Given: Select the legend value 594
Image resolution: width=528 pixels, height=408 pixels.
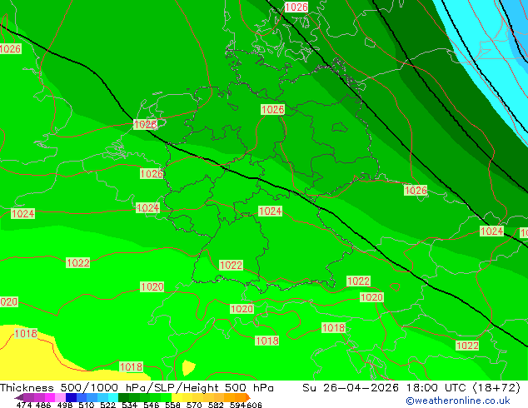Looking at the screenshot, I should coord(237,405).
